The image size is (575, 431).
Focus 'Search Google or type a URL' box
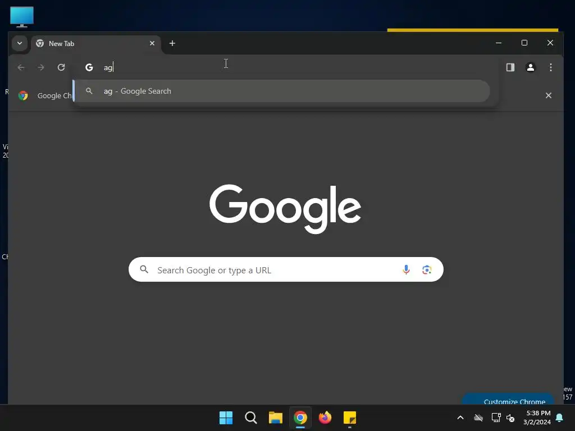coord(286,270)
